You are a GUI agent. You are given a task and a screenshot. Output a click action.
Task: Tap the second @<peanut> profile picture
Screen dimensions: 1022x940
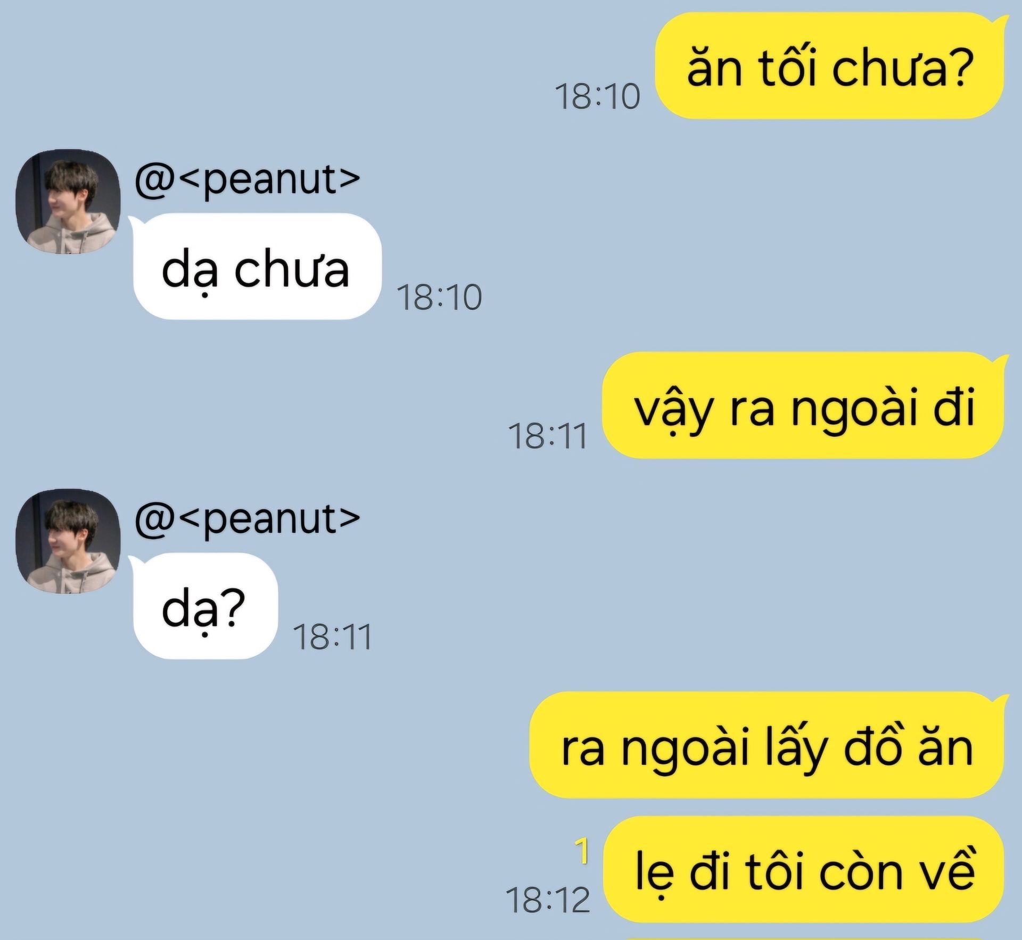(x=68, y=541)
